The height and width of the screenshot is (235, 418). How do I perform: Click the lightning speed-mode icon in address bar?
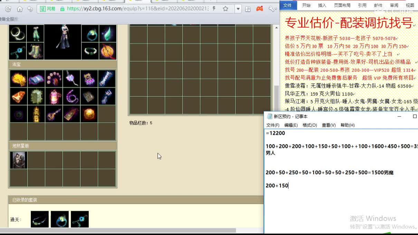click(214, 9)
